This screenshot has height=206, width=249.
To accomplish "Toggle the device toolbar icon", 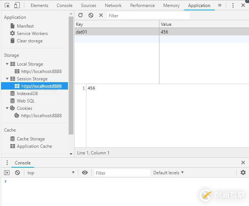I will pos(17,5).
